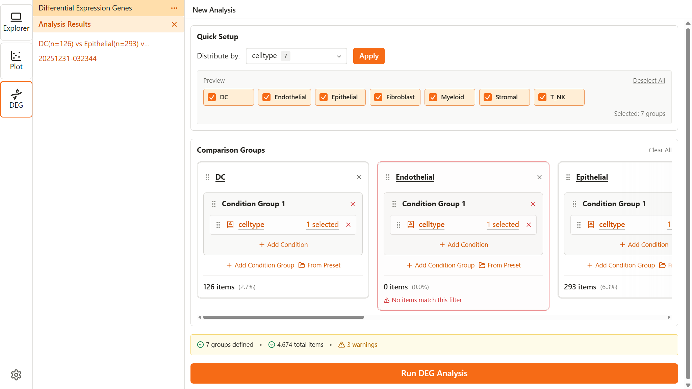
Task: Delete Condition Group 1 in Endothelial
Action: tap(533, 204)
